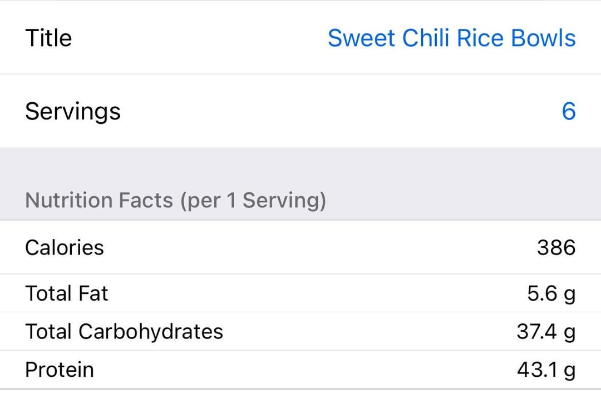The height and width of the screenshot is (414, 601).
Task: Tap the word Chili in the recipe title
Action: click(426, 38)
